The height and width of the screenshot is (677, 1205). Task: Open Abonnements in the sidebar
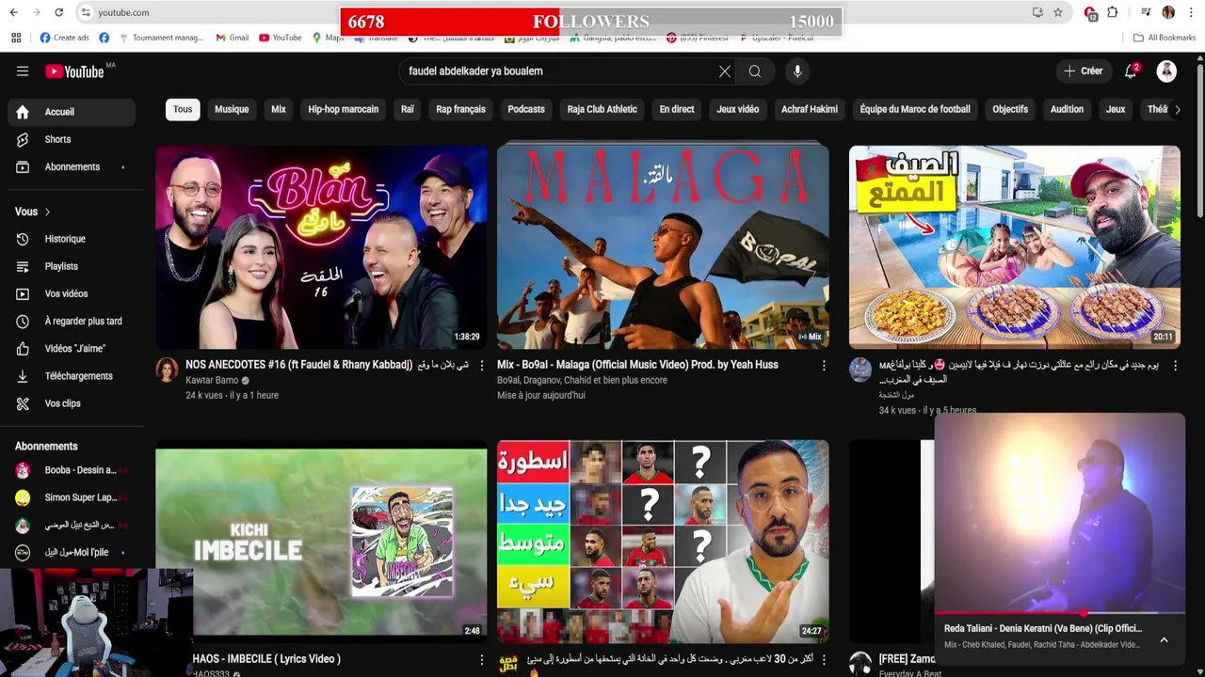72,167
